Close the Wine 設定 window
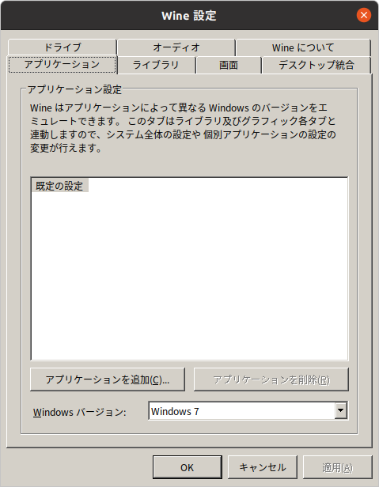This screenshot has height=487, width=379. pyautogui.click(x=364, y=15)
